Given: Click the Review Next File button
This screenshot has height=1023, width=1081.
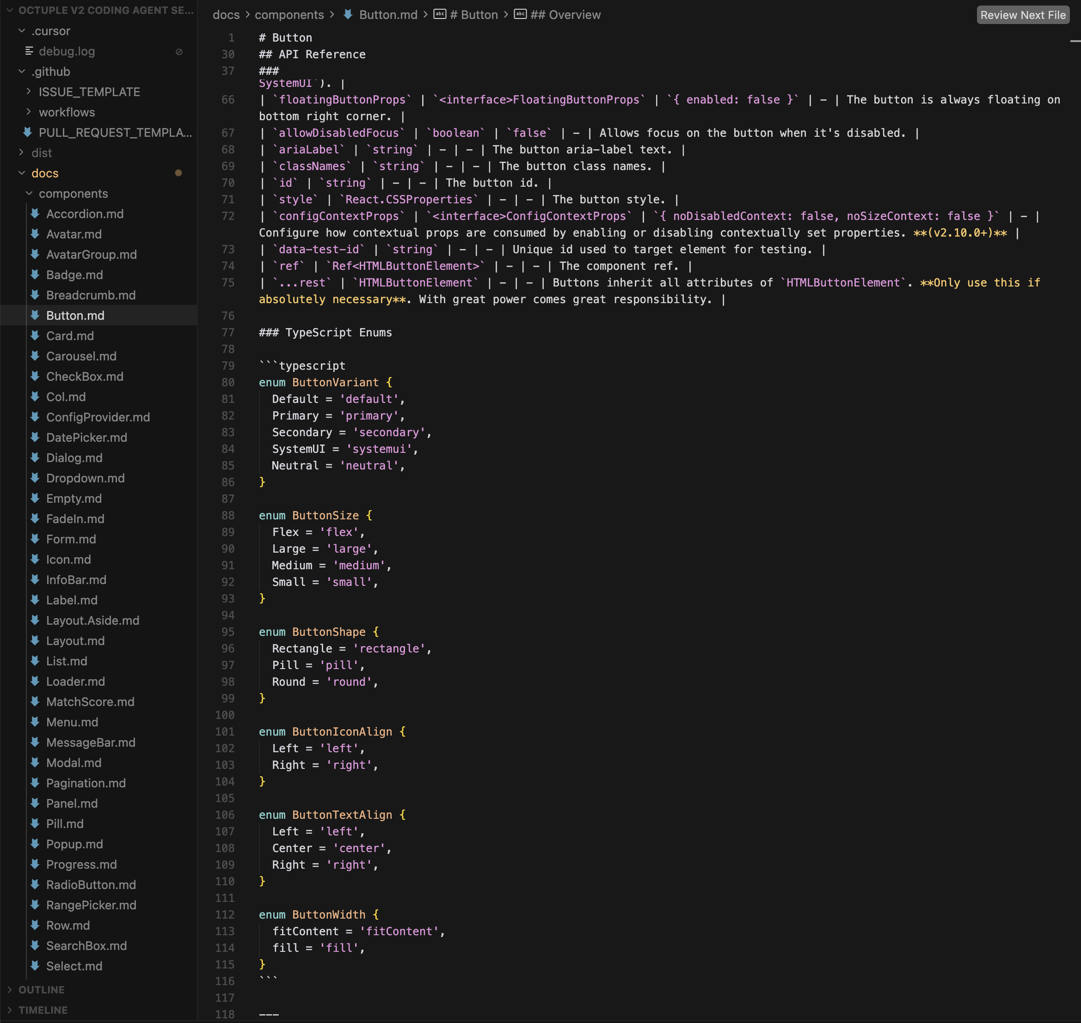Looking at the screenshot, I should point(1023,15).
